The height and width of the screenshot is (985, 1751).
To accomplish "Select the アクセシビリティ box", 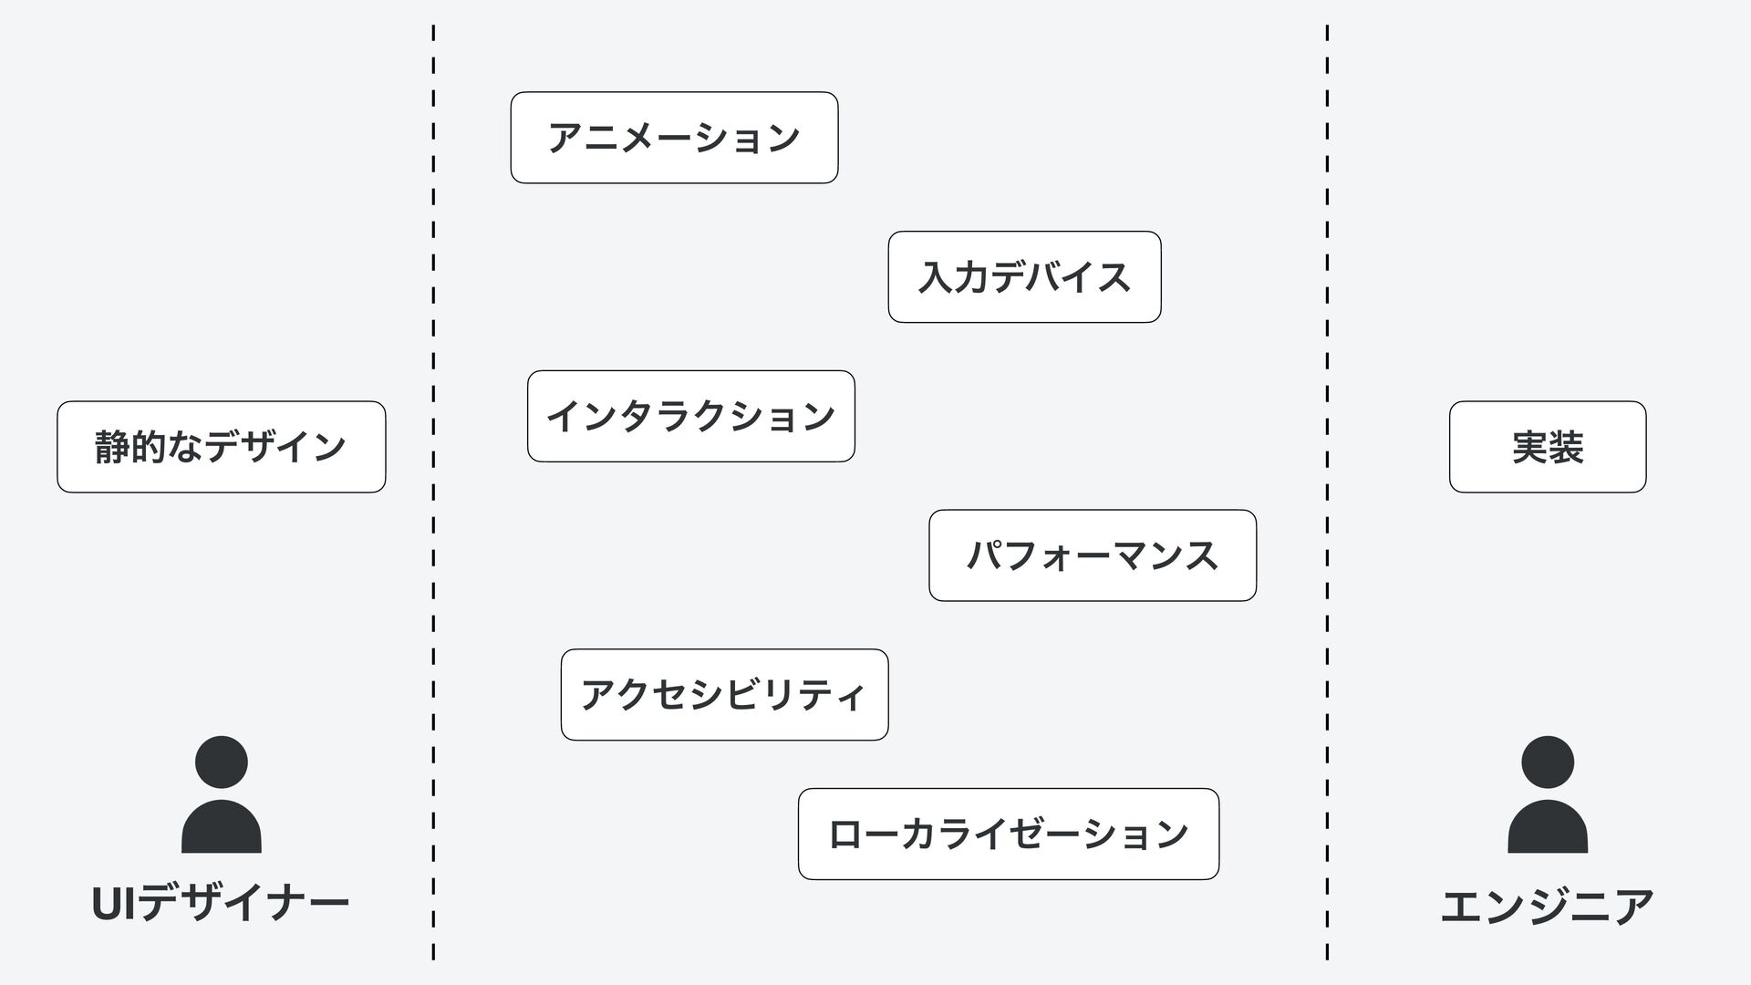I will point(724,695).
